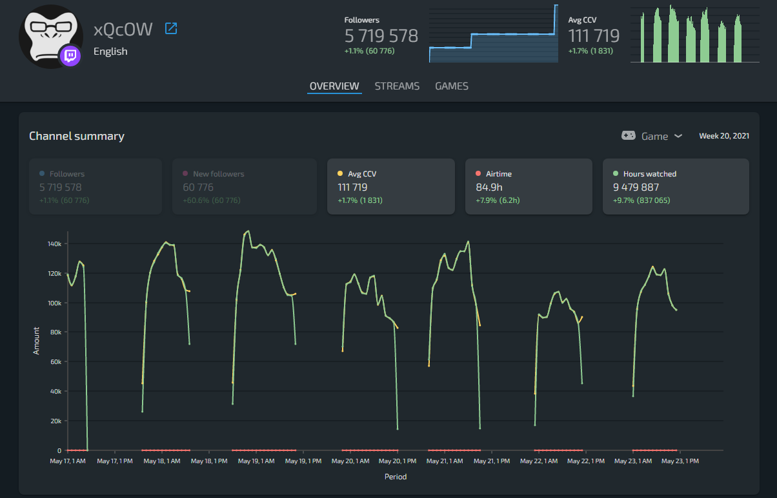
Task: Click the May 20, 1 PM axis label
Action: [397, 461]
